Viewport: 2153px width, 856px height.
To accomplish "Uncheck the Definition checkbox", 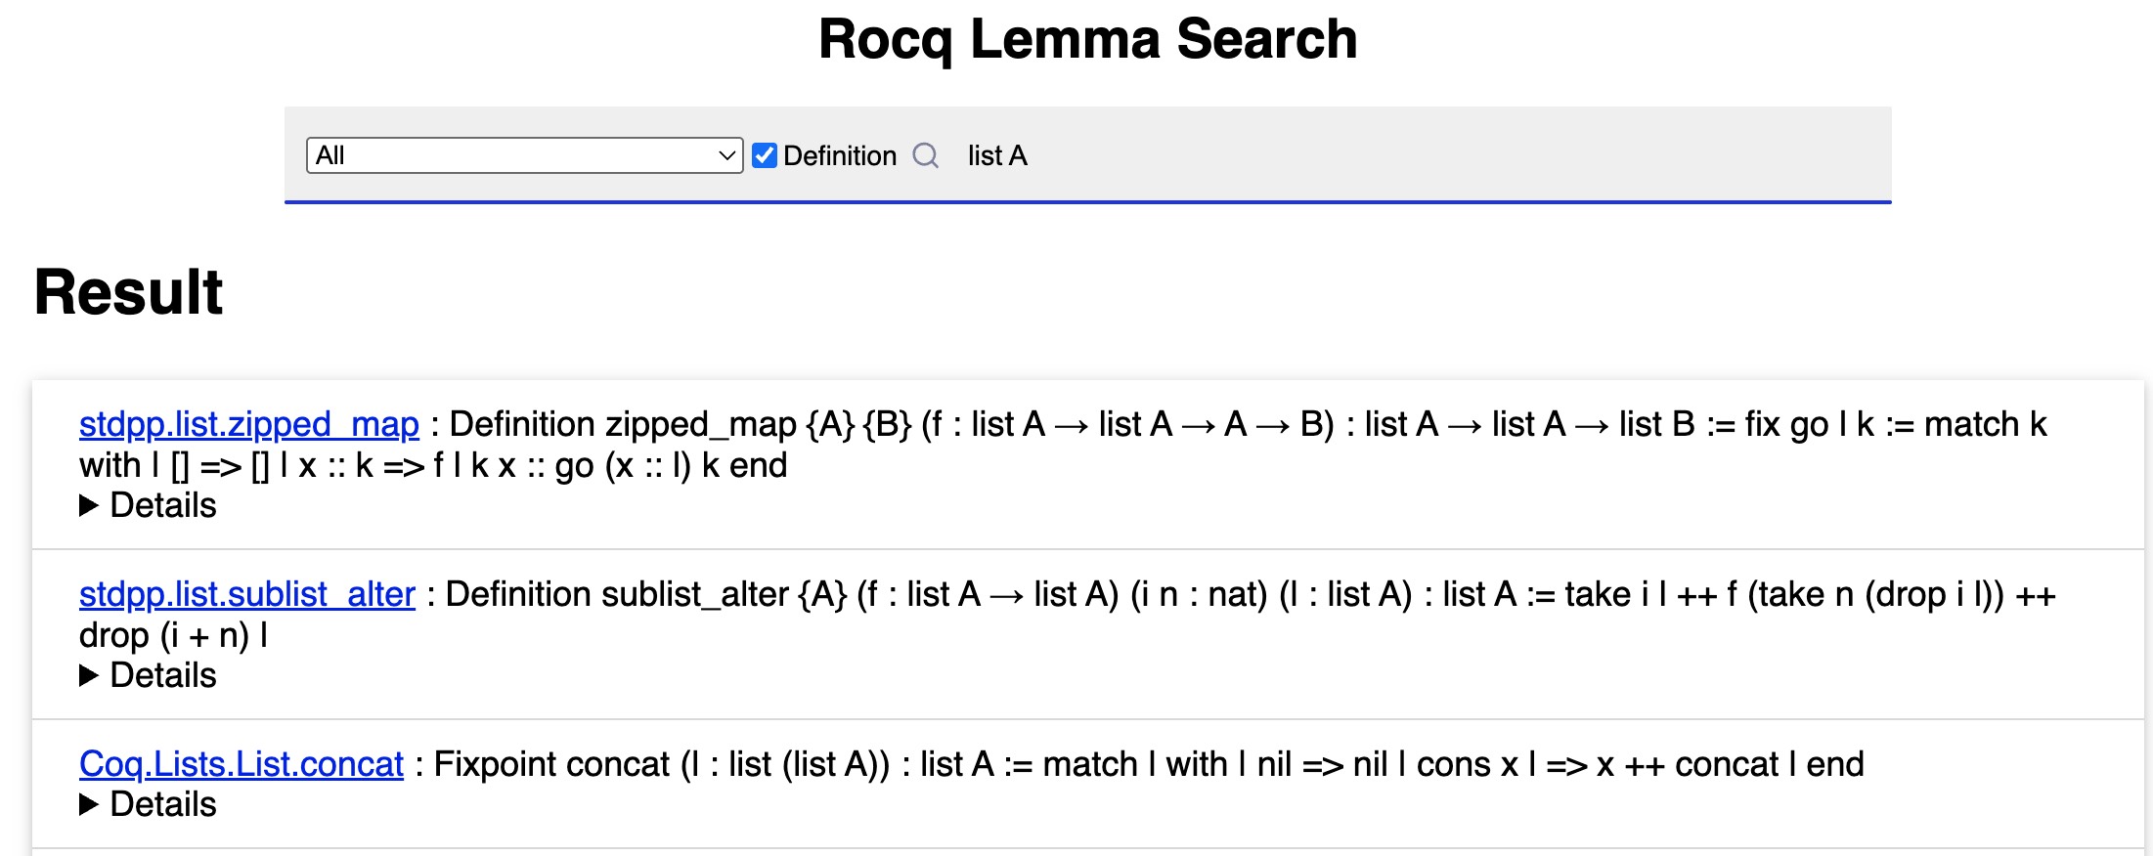I will (765, 155).
